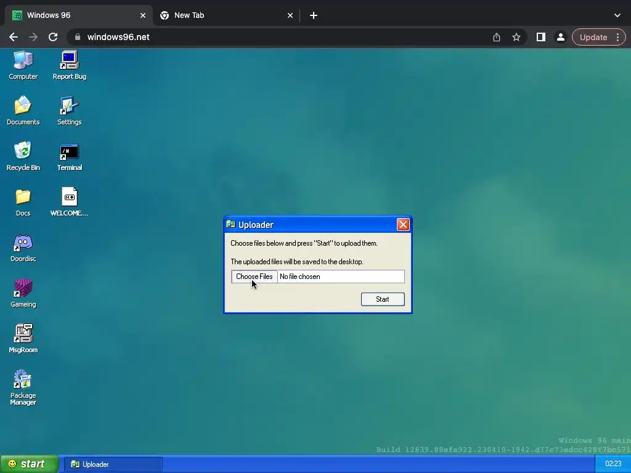View site info via the lock icon
631x473 pixels.
[78, 37]
